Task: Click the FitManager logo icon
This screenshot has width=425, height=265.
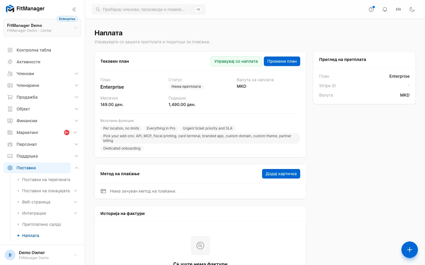Action: click(10, 9)
